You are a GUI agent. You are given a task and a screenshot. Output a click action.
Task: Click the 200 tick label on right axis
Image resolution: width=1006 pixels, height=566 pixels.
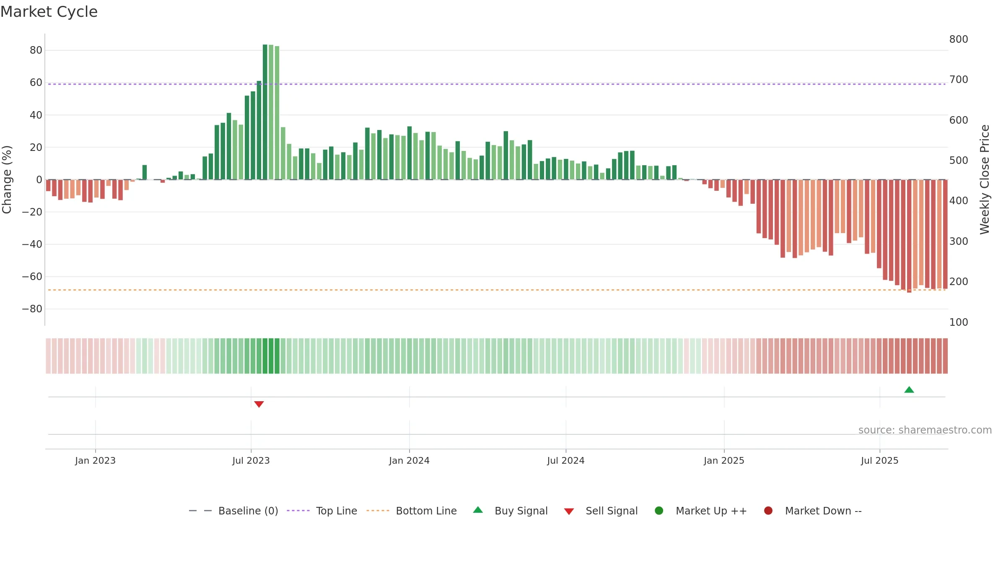click(959, 282)
